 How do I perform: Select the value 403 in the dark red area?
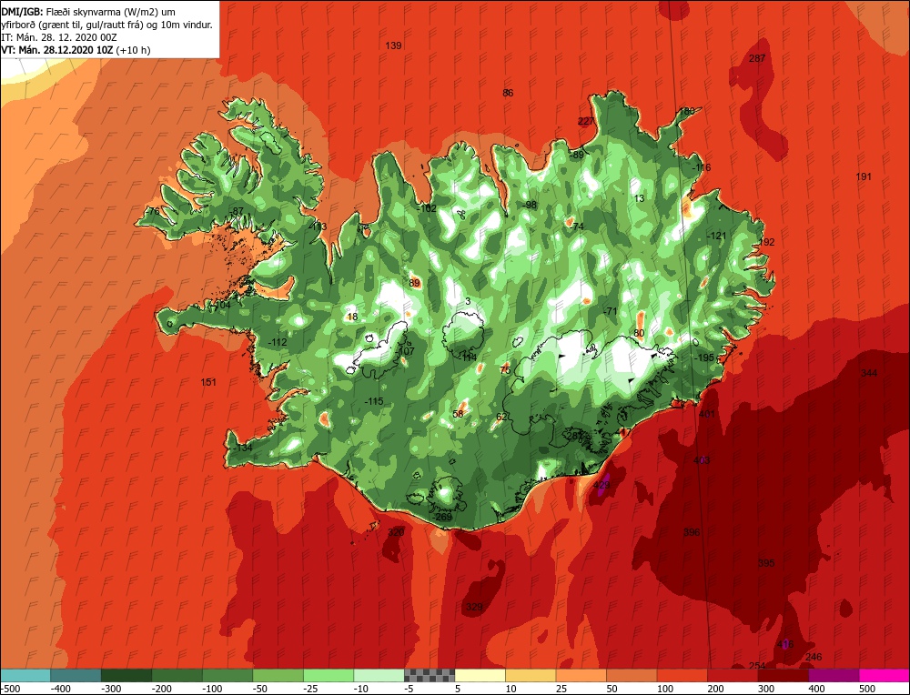tap(702, 460)
